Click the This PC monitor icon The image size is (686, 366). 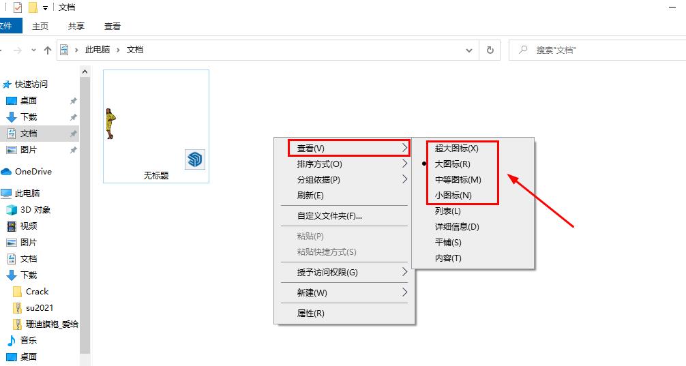6,194
